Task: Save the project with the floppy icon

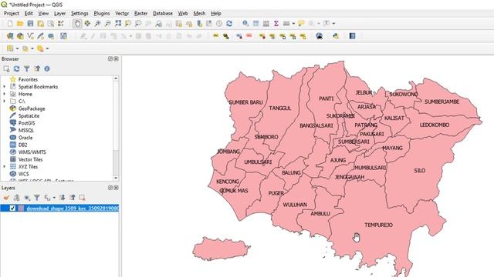Action: tap(30, 24)
